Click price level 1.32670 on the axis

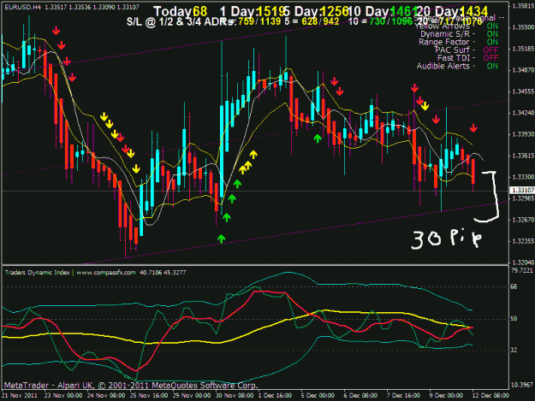pyautogui.click(x=523, y=220)
